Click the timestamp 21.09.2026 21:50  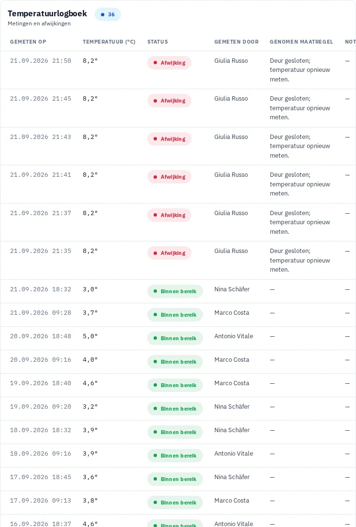click(41, 61)
